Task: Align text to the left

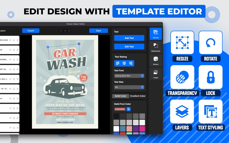Action: [118, 63]
